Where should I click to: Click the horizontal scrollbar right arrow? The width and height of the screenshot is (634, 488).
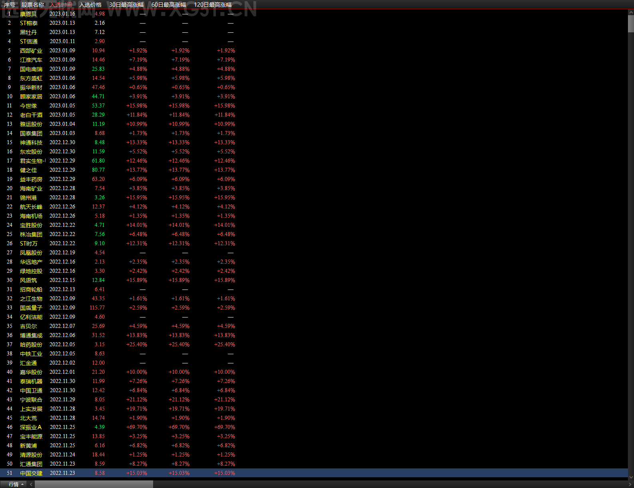tap(630, 484)
